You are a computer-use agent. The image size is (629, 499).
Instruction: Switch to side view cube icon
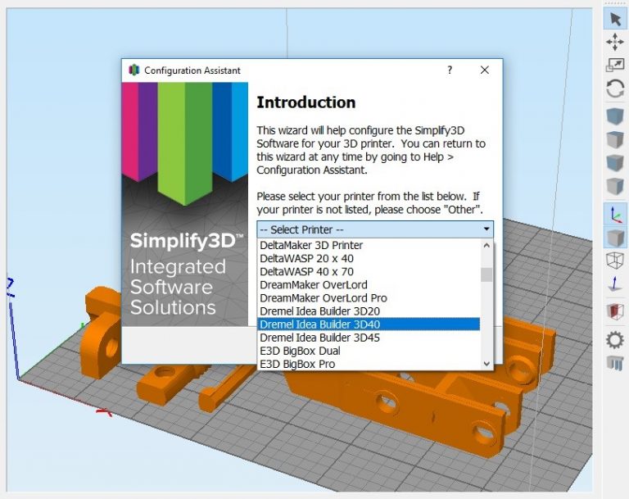(615, 186)
